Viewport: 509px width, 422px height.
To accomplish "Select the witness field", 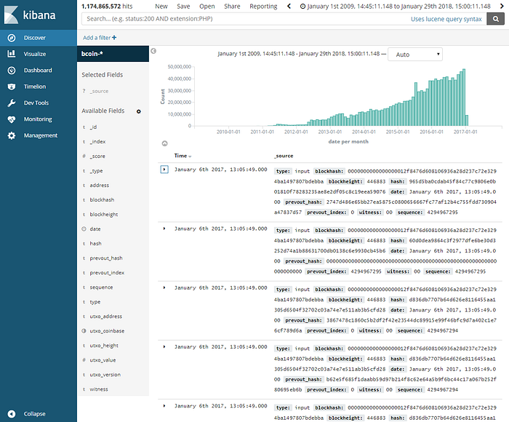I will pyautogui.click(x=99, y=389).
